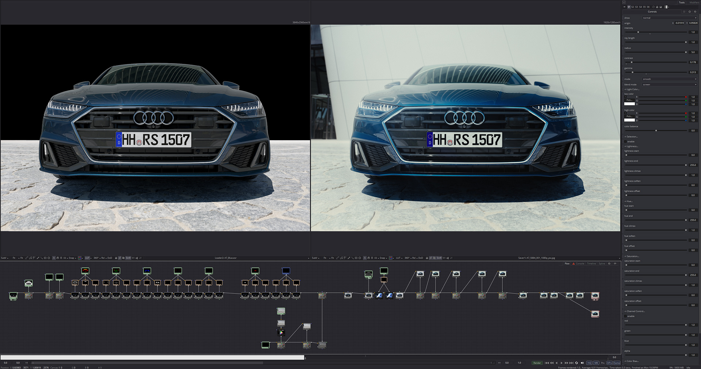
Task: Open Snap options in left viewer toolbar
Action: [72, 258]
